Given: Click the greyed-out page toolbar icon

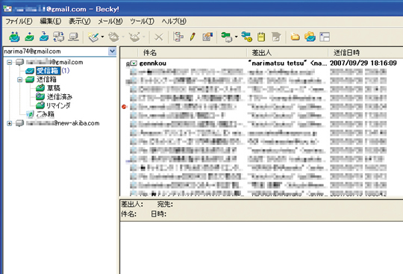Looking at the screenshot, I should point(276,37).
